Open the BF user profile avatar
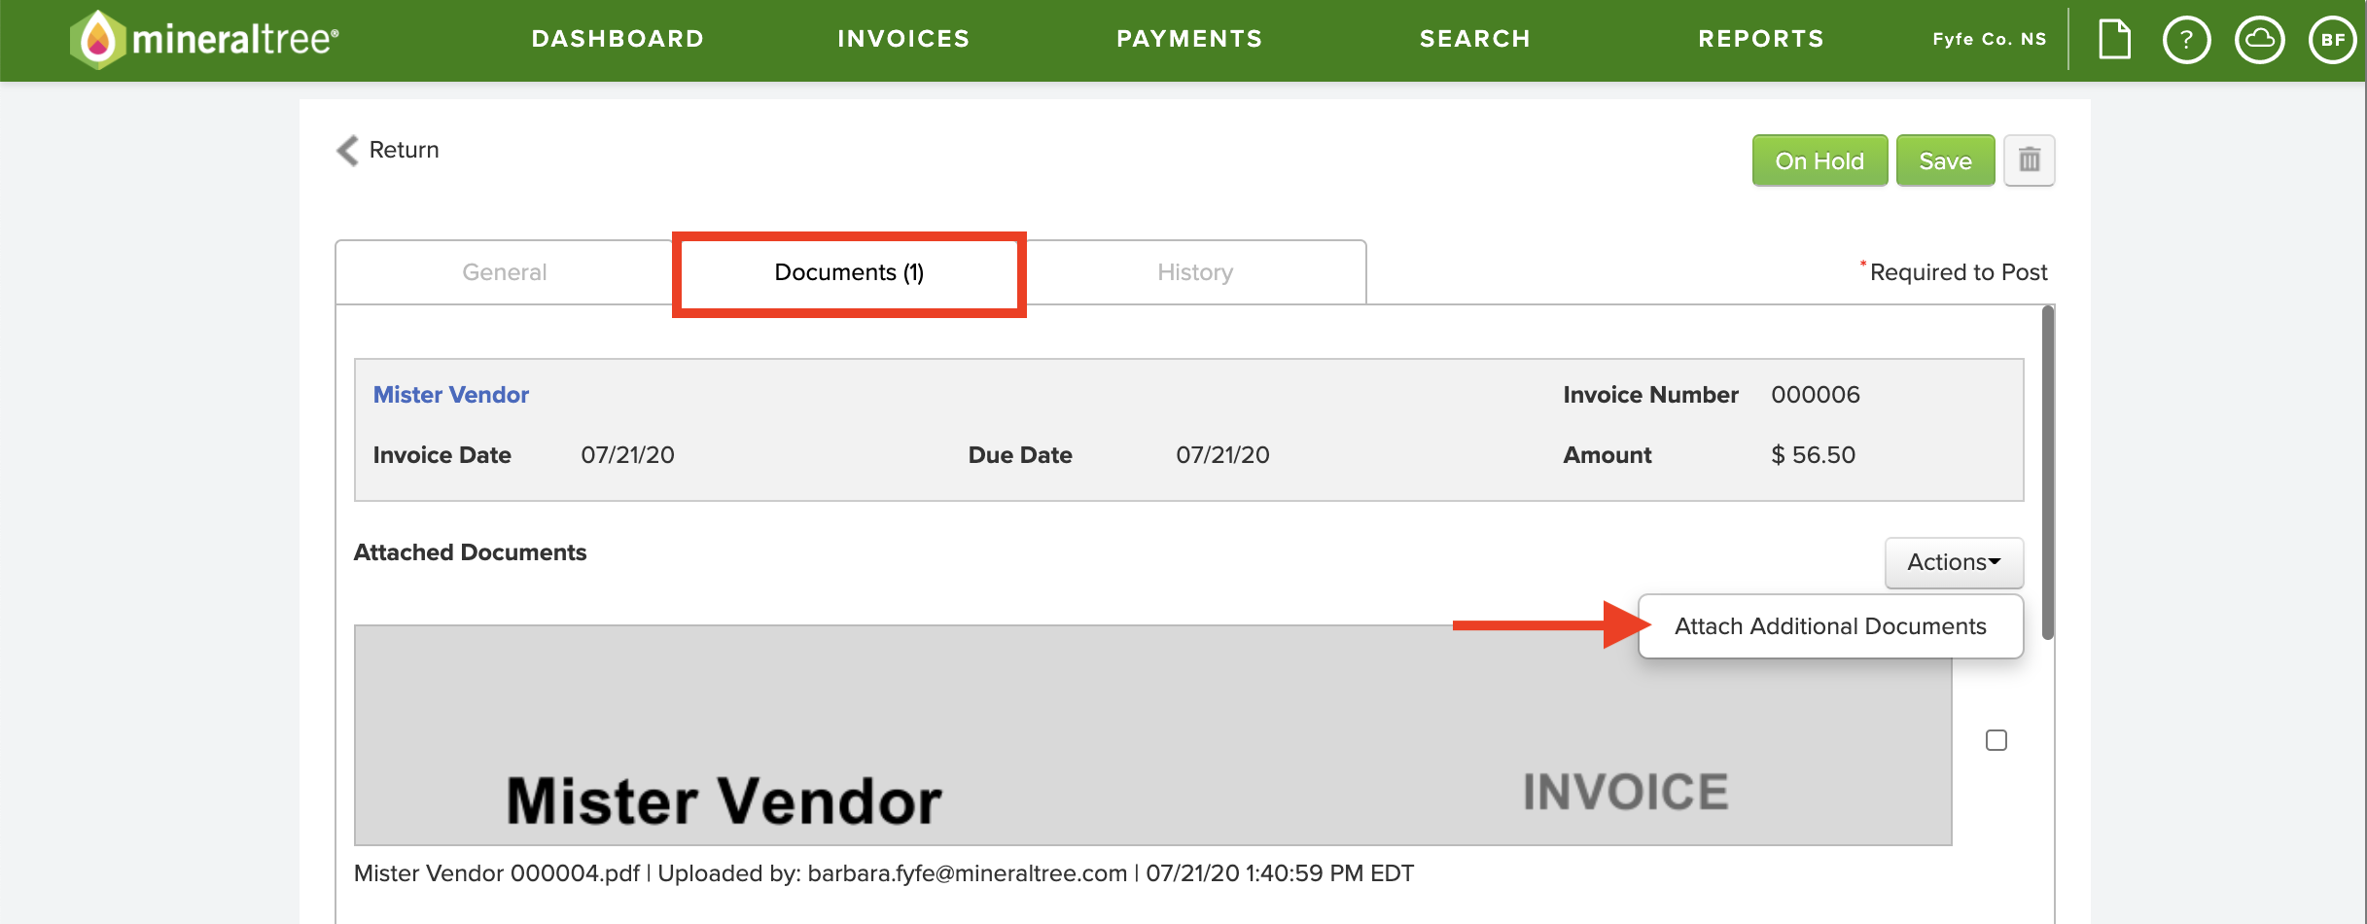The image size is (2367, 924). pyautogui.click(x=2332, y=40)
